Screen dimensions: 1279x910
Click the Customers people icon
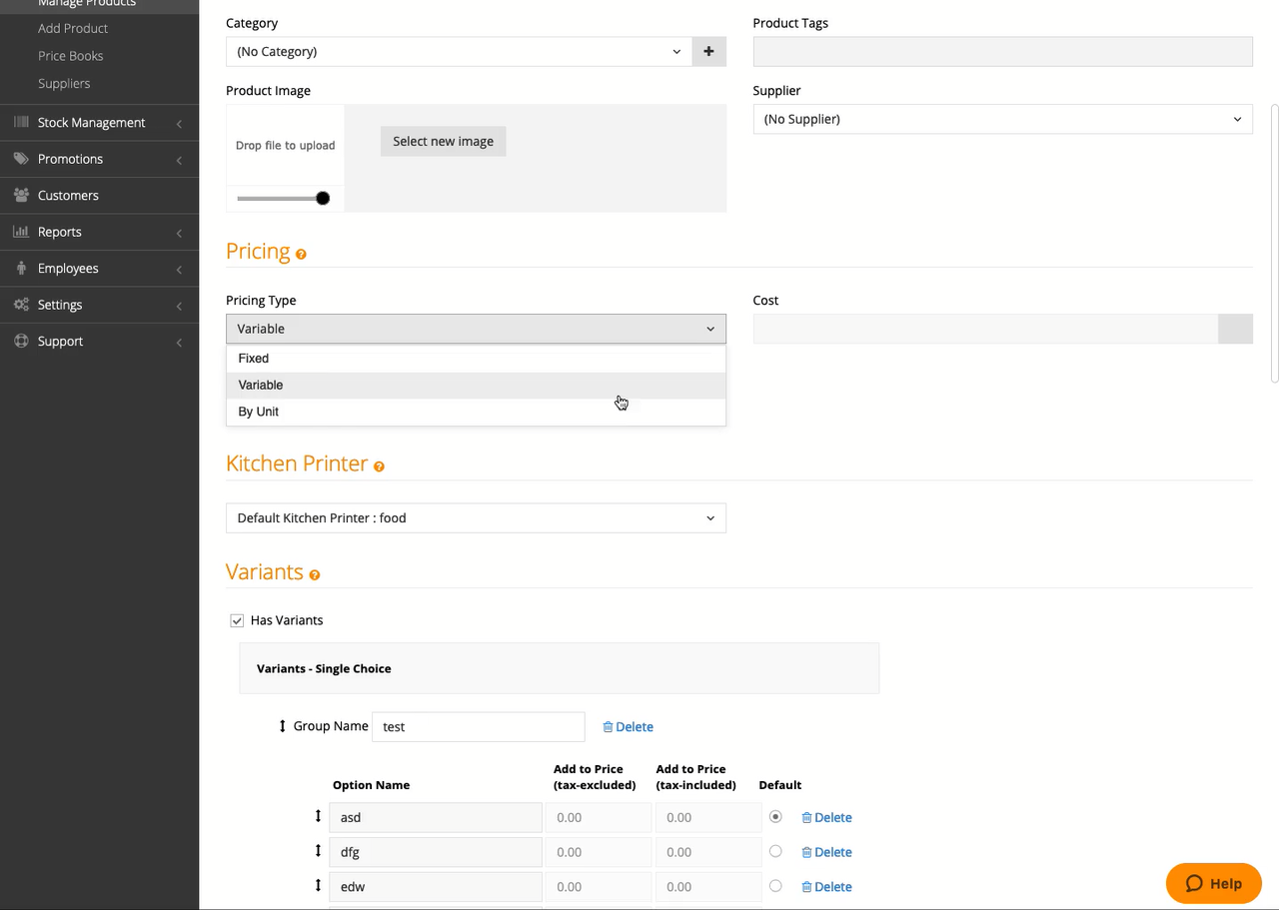click(x=21, y=195)
